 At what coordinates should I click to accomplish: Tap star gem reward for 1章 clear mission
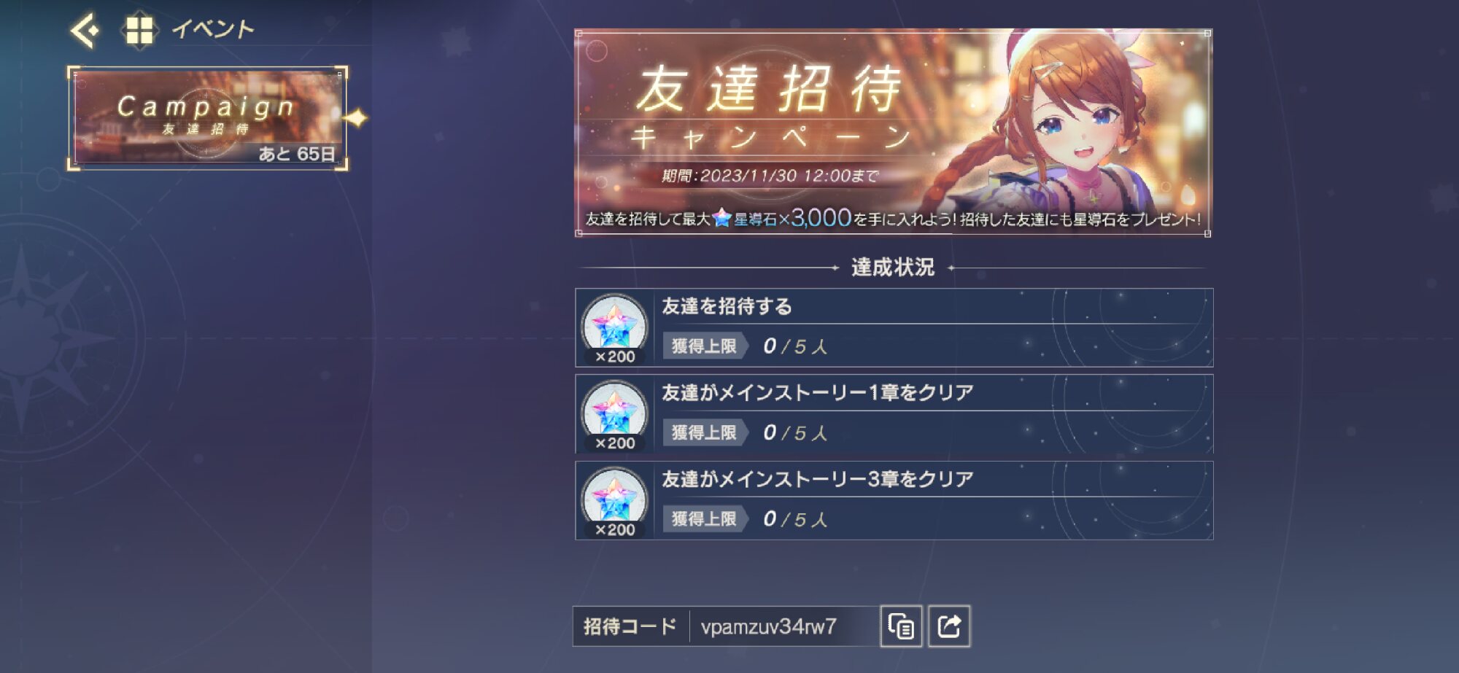[x=614, y=414]
